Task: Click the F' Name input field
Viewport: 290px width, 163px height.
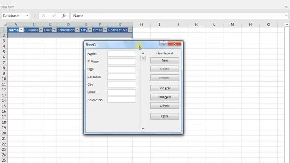Action: point(122,62)
